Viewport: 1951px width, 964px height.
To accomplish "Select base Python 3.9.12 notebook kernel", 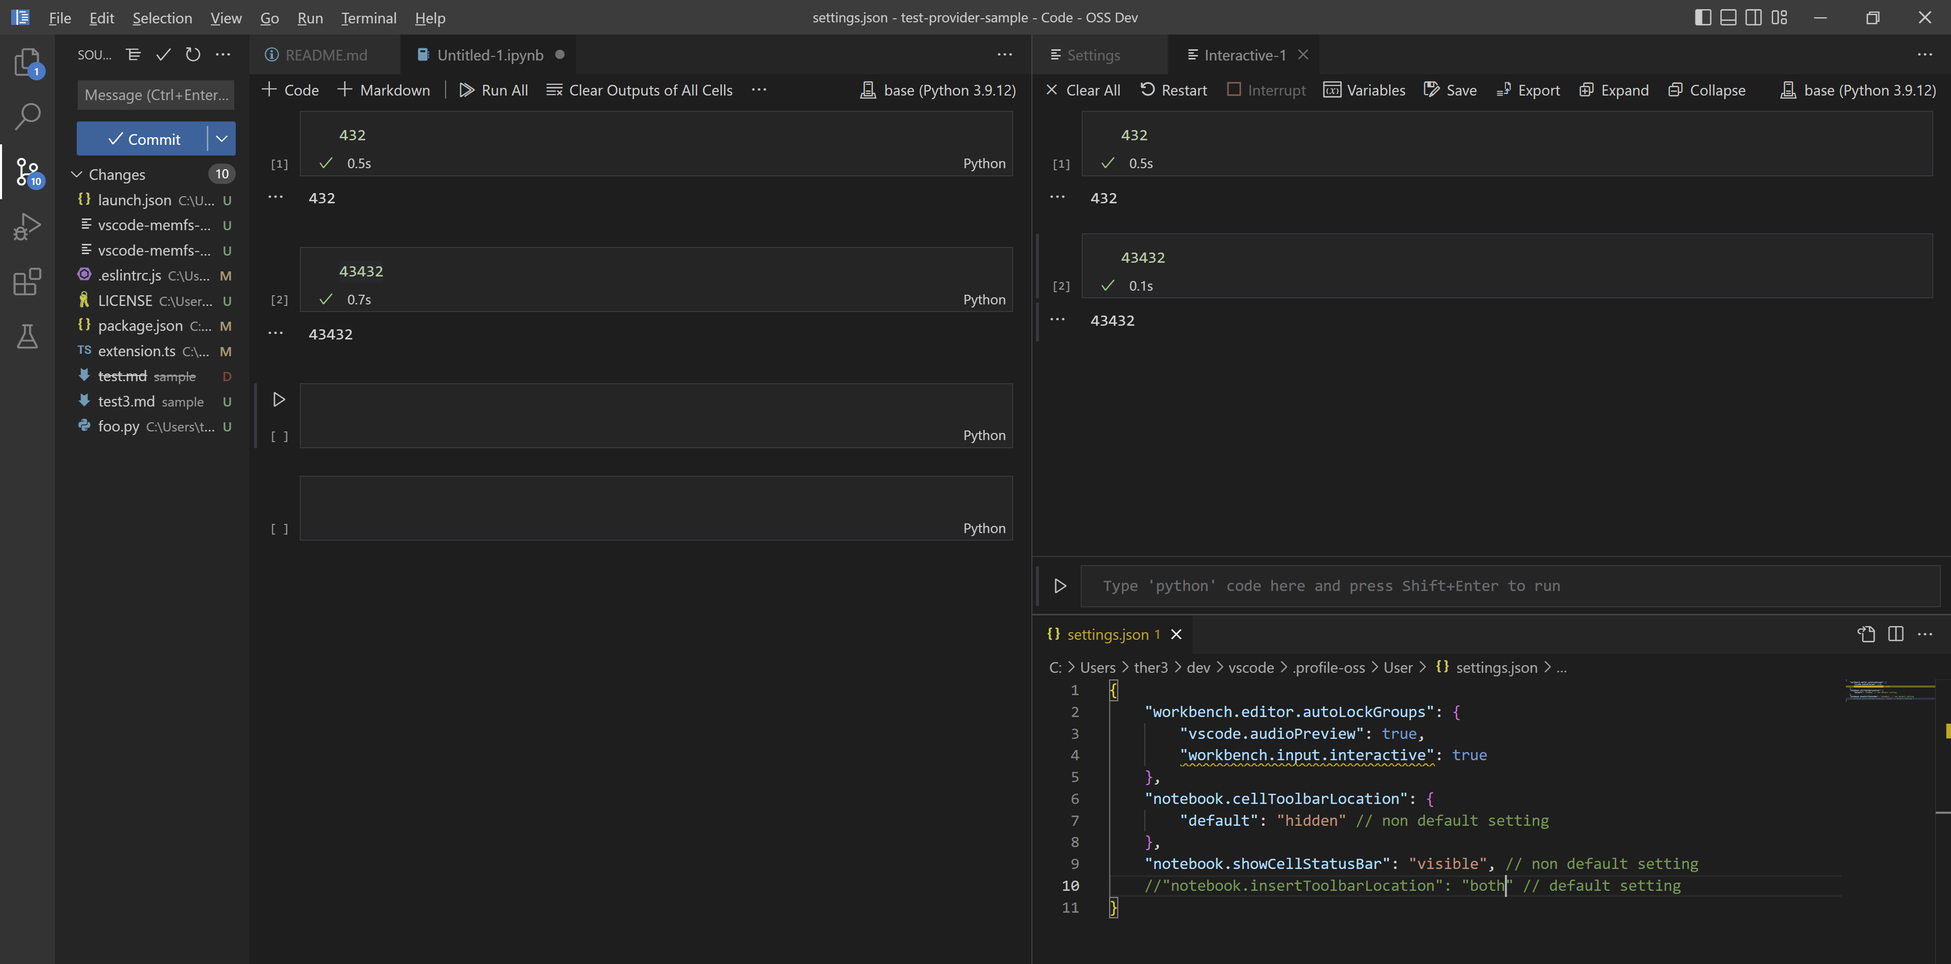I will [x=937, y=90].
